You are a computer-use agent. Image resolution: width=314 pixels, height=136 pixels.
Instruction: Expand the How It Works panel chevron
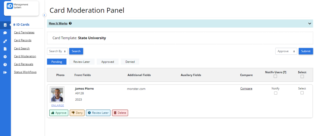(310, 23)
